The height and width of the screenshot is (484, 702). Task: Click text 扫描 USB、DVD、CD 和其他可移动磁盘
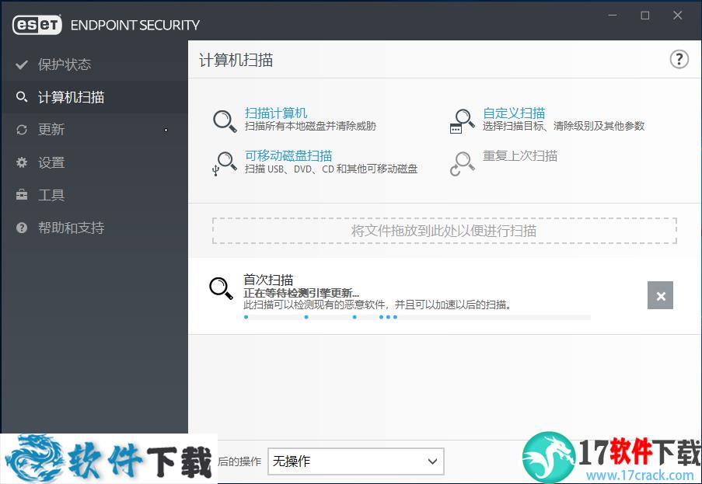point(331,169)
